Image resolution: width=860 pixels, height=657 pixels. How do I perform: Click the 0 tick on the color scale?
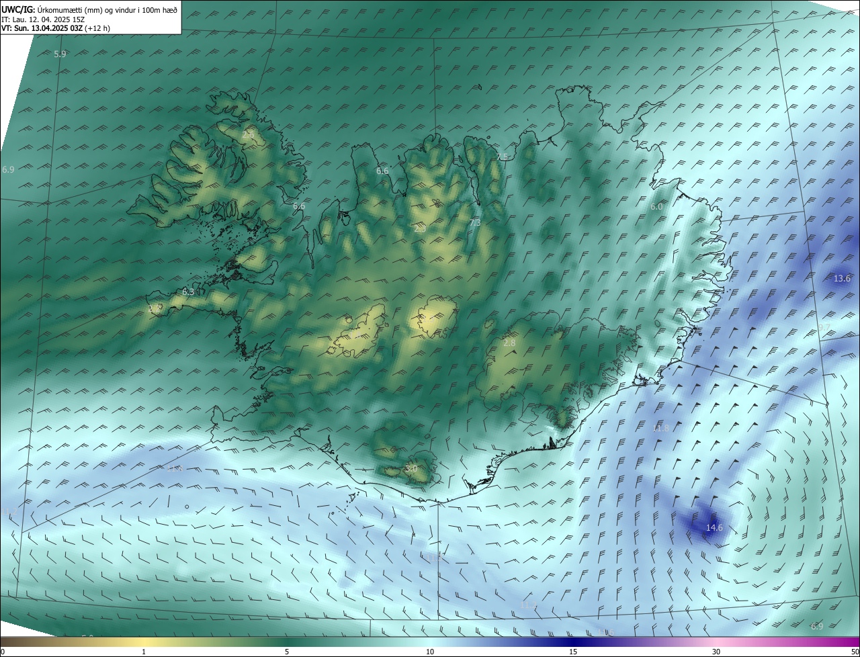pyautogui.click(x=3, y=652)
